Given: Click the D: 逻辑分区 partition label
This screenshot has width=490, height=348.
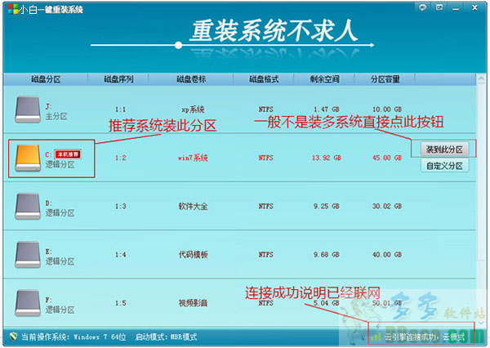Looking at the screenshot, I should (x=60, y=208).
